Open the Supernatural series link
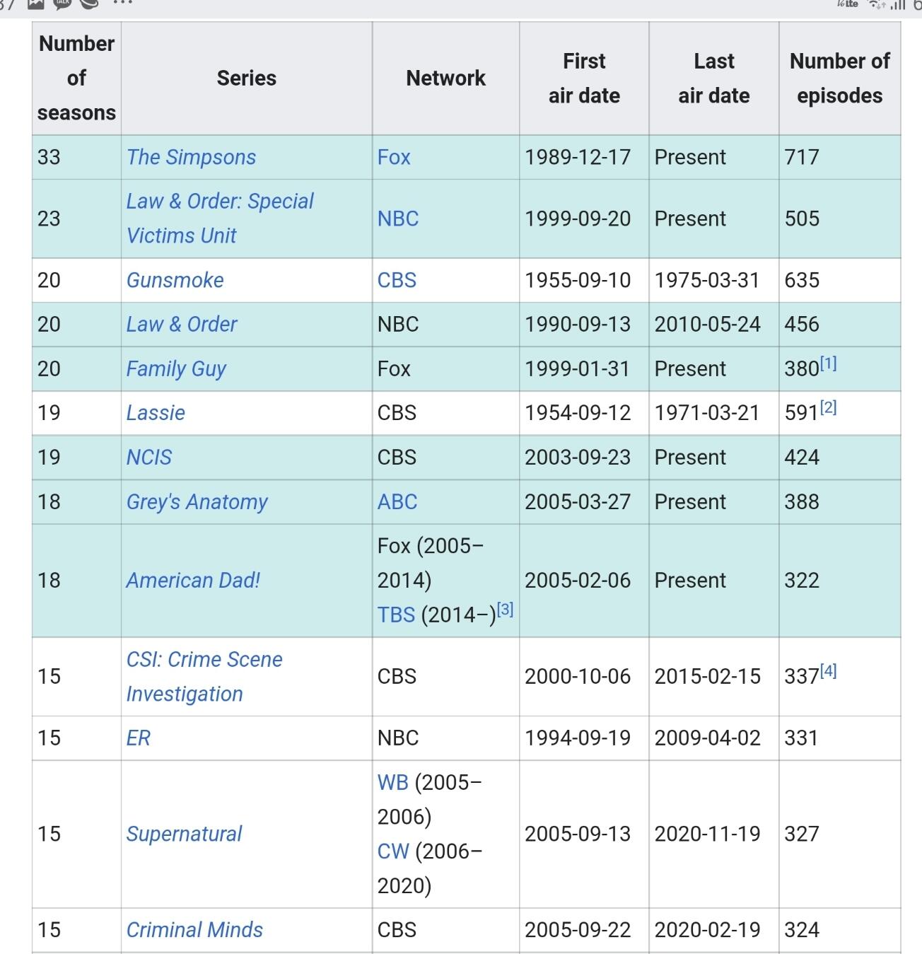 [184, 834]
